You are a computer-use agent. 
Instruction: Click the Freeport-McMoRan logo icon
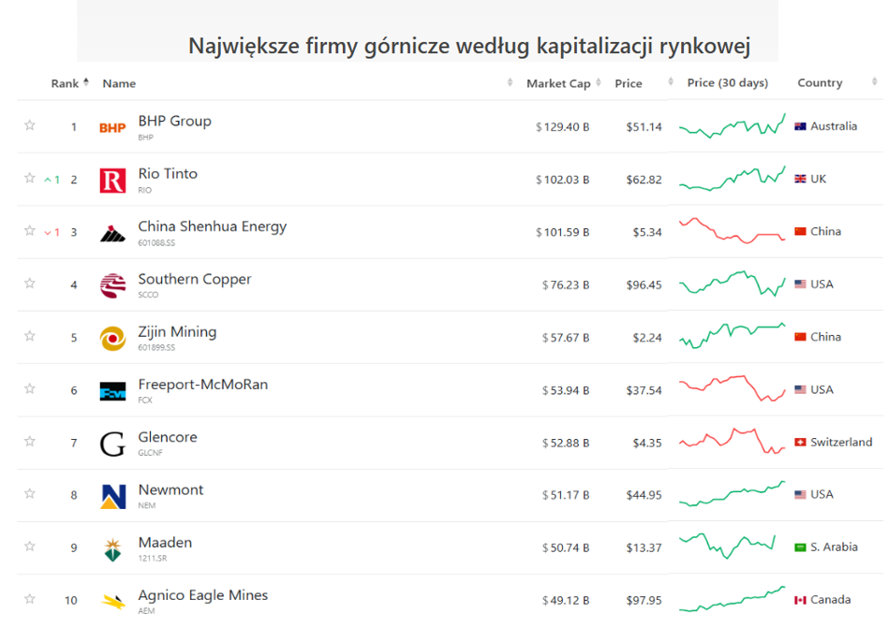click(112, 391)
